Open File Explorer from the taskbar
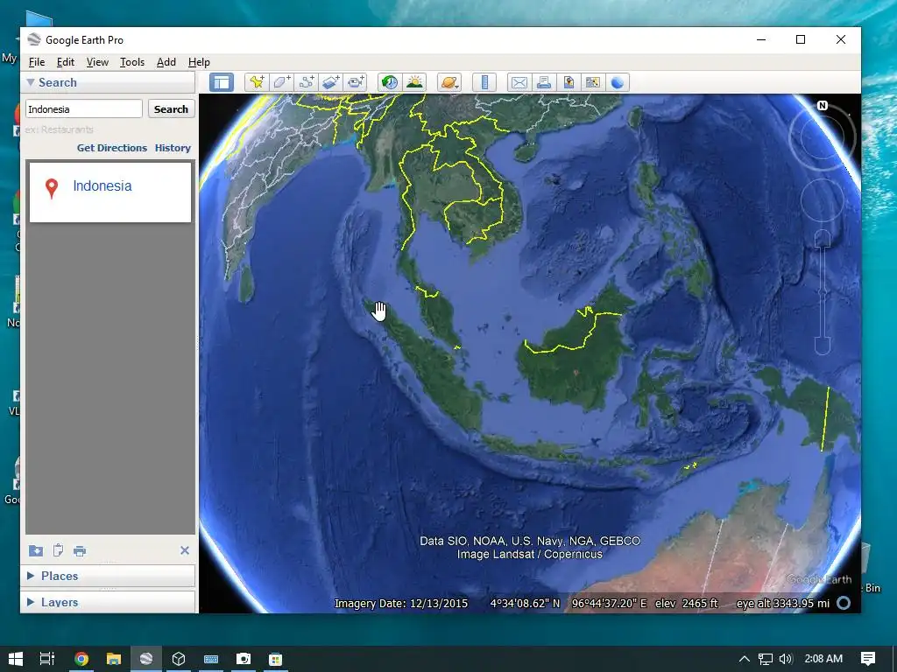Screen dimensions: 897x672 [114, 659]
